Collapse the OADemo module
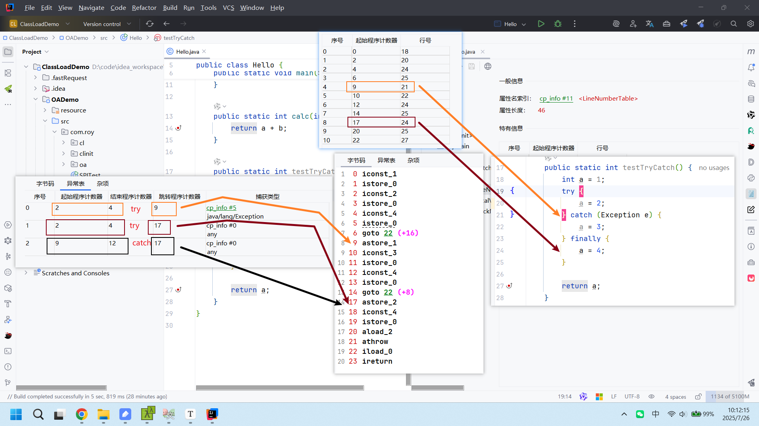 coord(35,99)
